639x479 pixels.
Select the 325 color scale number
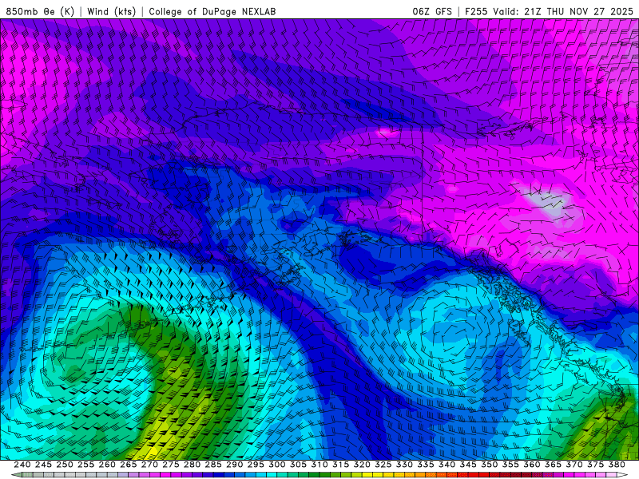pyautogui.click(x=383, y=465)
